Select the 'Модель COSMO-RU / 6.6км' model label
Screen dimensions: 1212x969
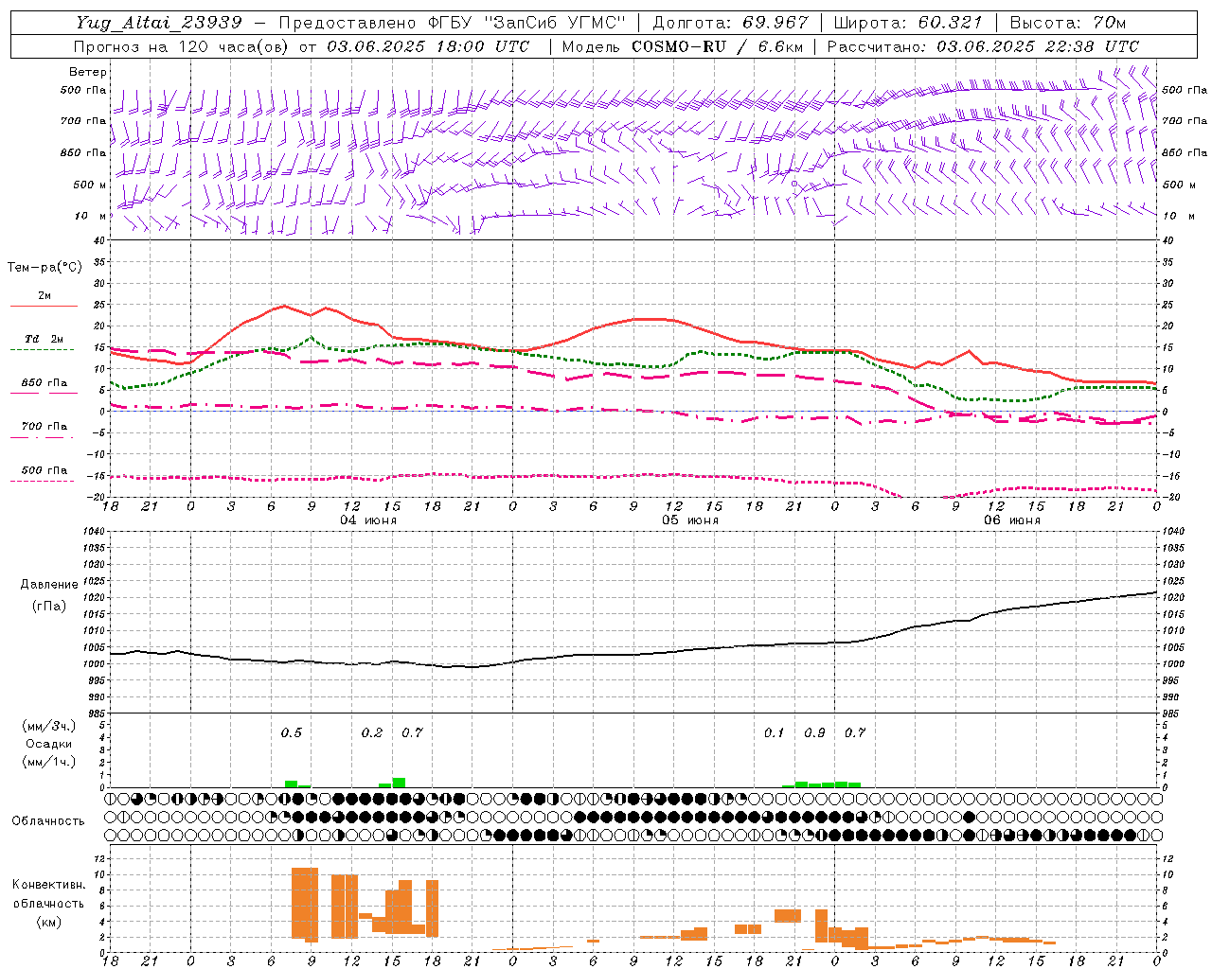(x=683, y=46)
